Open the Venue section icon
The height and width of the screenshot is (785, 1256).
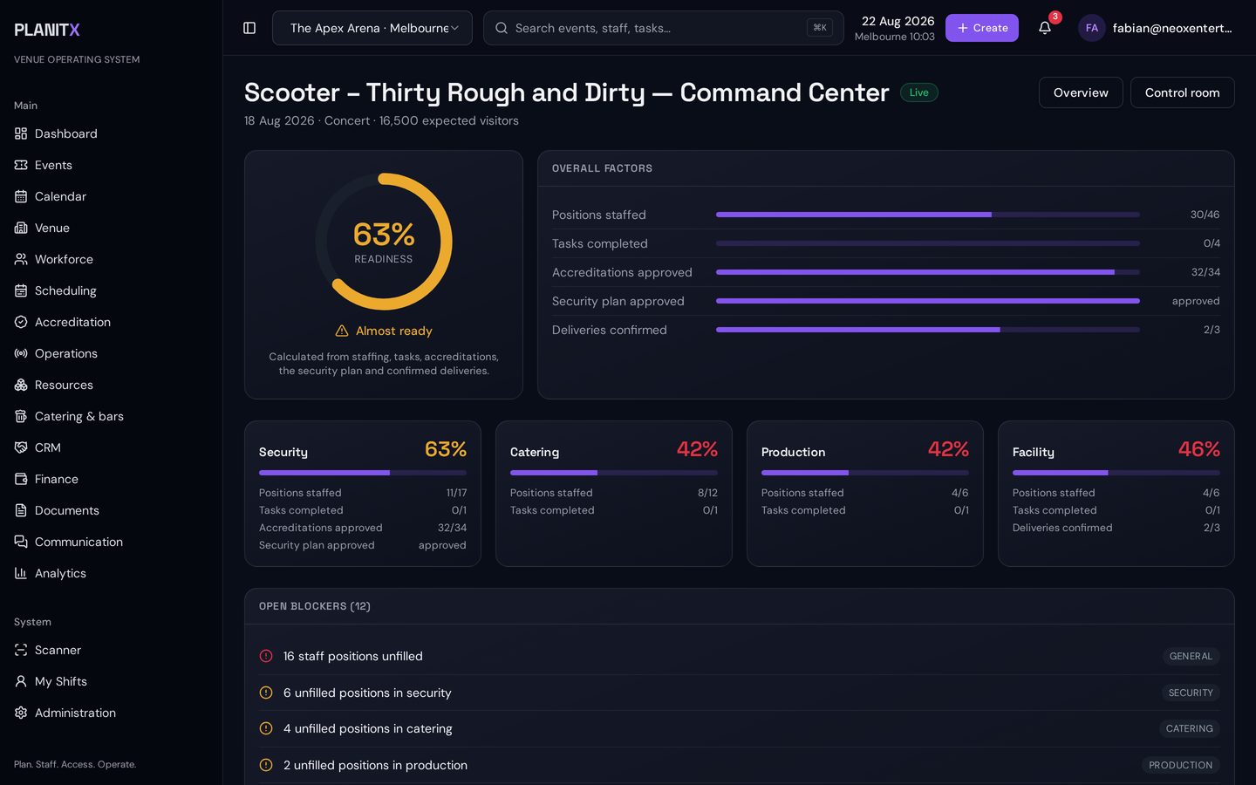[21, 228]
